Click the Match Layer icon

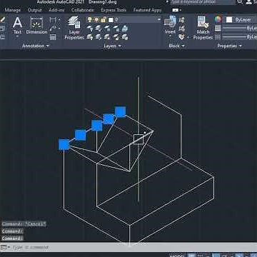[125, 37]
